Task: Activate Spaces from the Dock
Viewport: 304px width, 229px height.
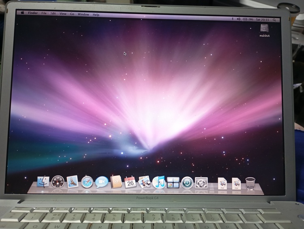Action: pyautogui.click(x=173, y=182)
